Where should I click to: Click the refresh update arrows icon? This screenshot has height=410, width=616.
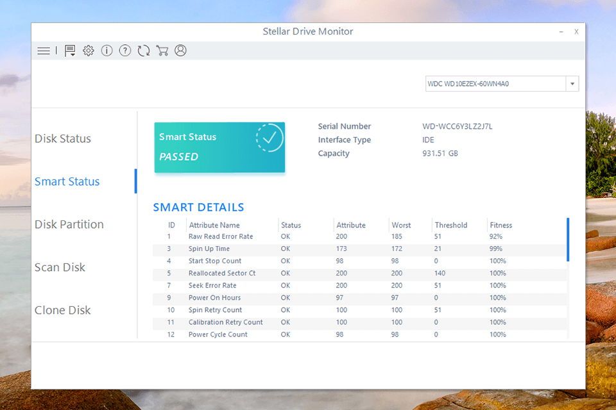tap(144, 51)
